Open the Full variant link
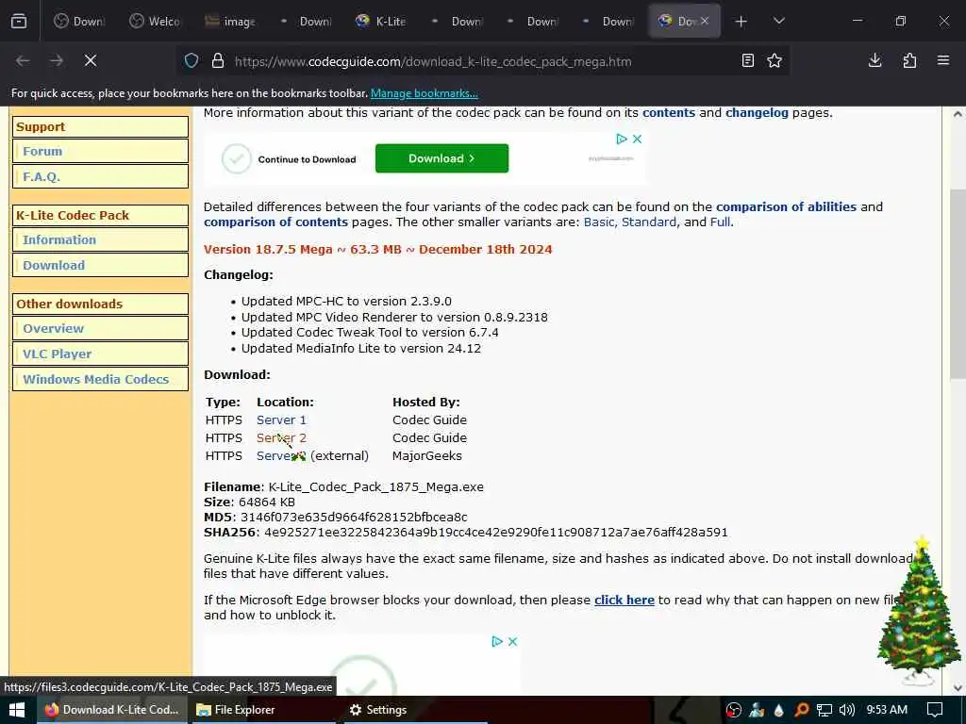The height and width of the screenshot is (724, 966). [x=720, y=222]
